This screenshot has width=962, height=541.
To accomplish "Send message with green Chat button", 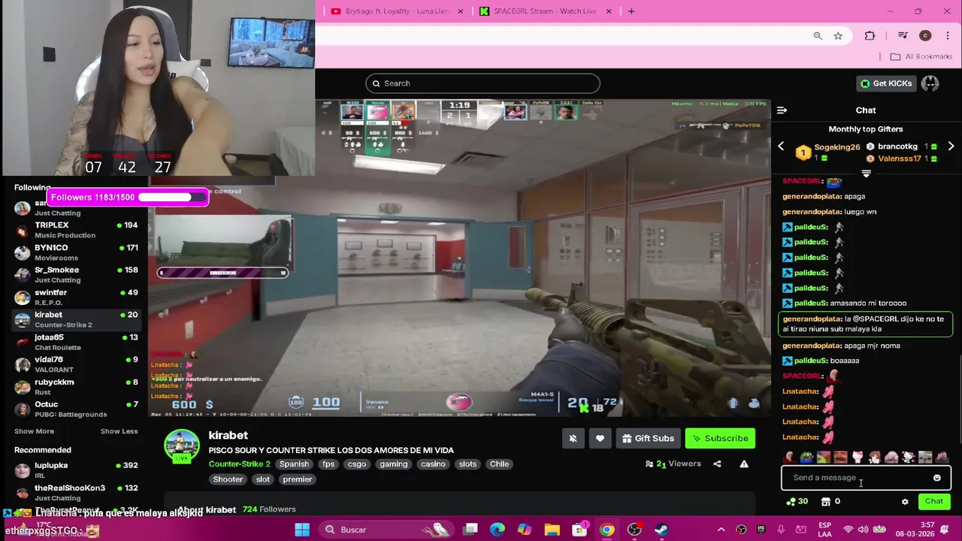I will pyautogui.click(x=934, y=501).
